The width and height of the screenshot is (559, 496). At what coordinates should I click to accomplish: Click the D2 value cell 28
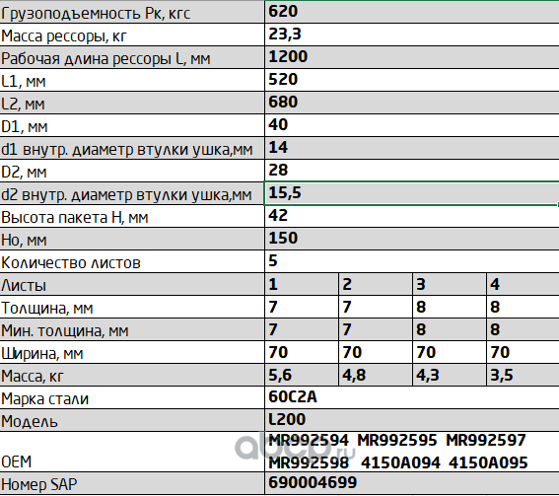tap(412, 171)
